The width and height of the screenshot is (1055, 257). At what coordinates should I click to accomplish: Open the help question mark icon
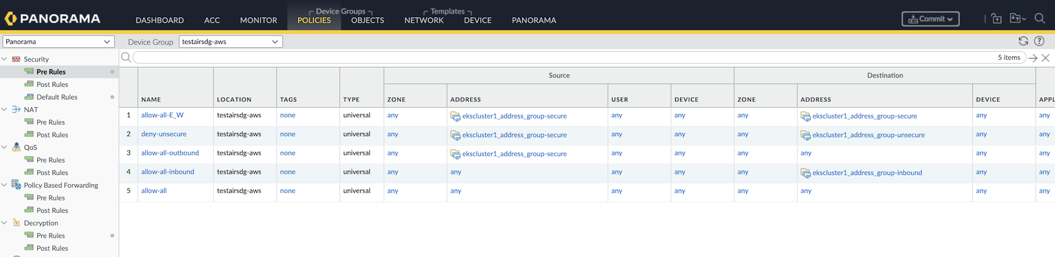pos(1039,42)
